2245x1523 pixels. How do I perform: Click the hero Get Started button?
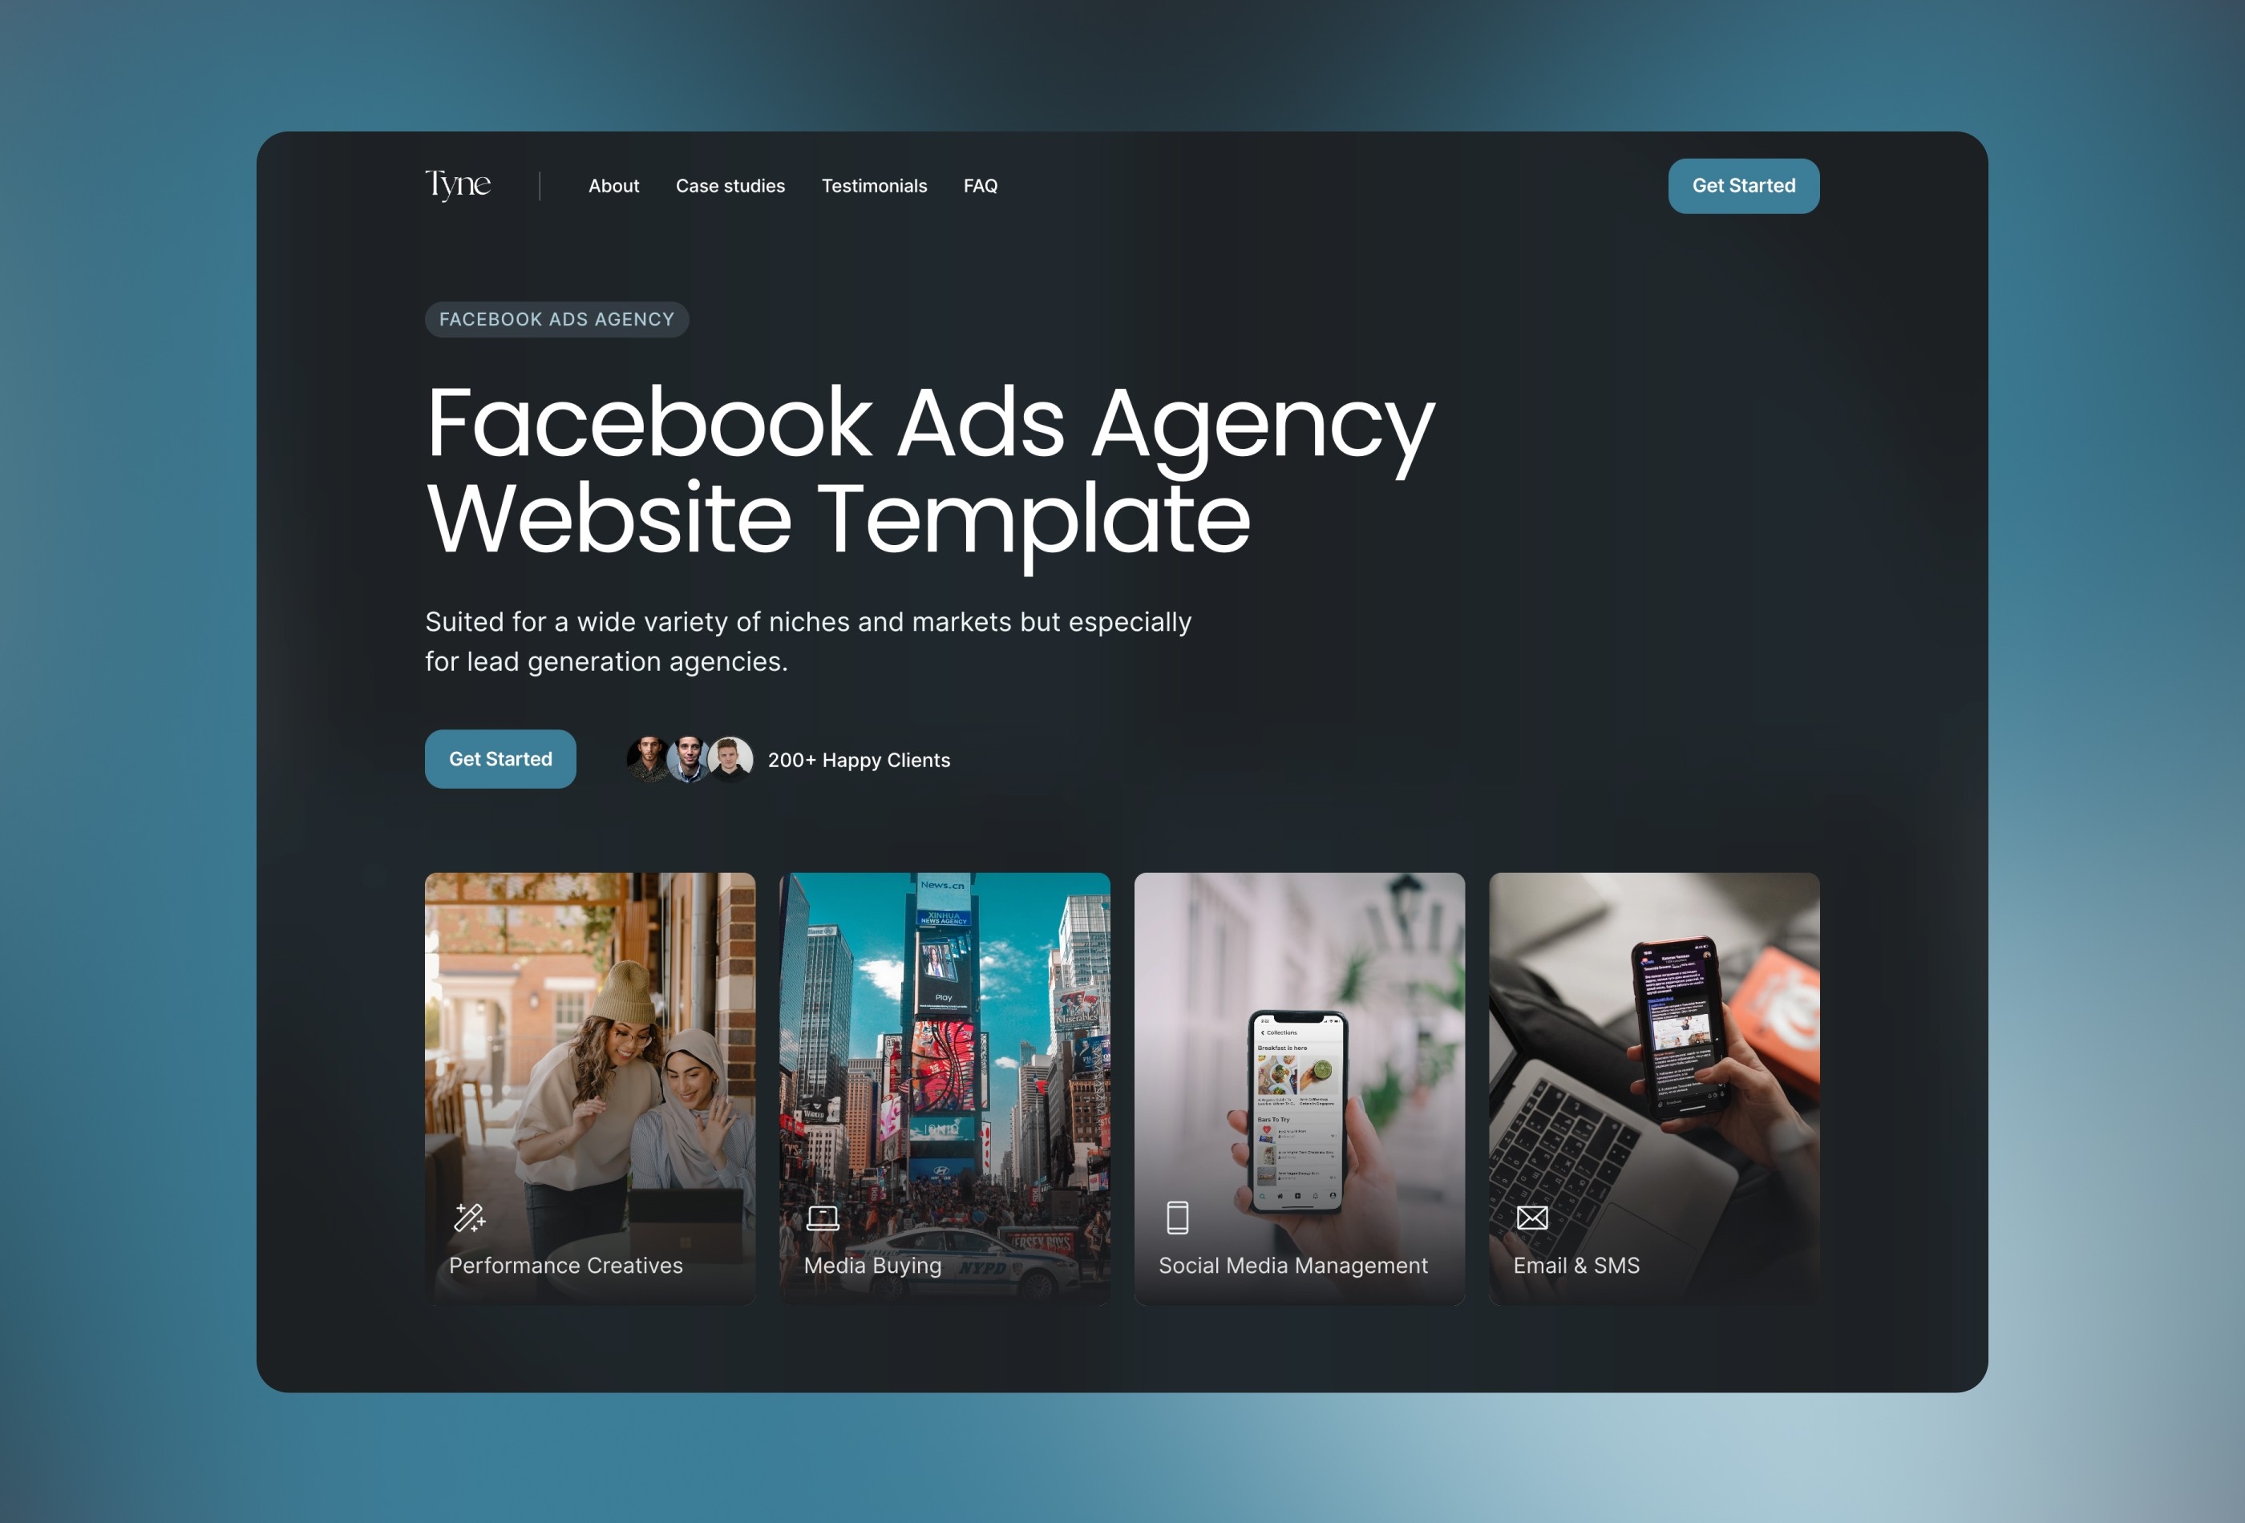click(x=500, y=758)
